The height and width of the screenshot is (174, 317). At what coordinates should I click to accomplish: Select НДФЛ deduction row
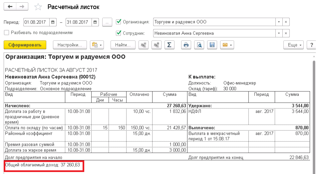(x=248, y=116)
